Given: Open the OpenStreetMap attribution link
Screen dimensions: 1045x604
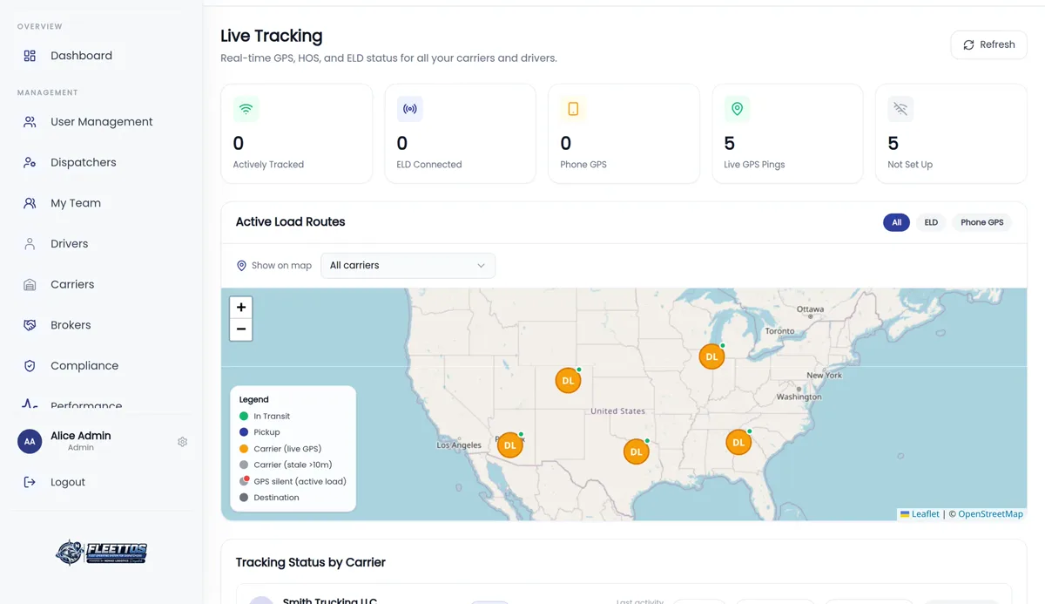Looking at the screenshot, I should pyautogui.click(x=990, y=514).
